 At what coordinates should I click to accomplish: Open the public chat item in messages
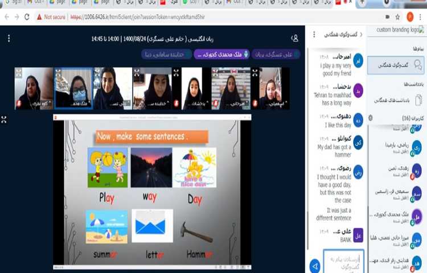(x=396, y=65)
